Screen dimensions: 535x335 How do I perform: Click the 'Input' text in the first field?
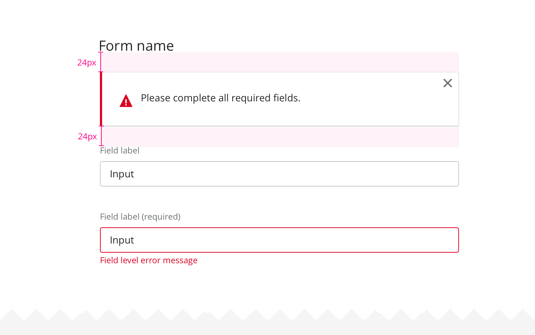pos(122,174)
